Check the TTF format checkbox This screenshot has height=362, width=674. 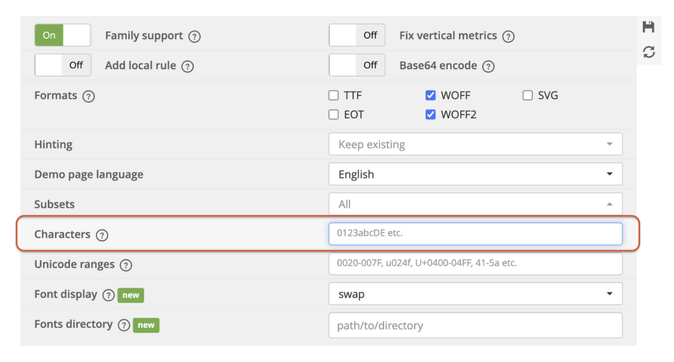coord(334,96)
